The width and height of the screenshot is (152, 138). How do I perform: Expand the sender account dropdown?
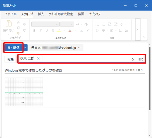coord(79,48)
